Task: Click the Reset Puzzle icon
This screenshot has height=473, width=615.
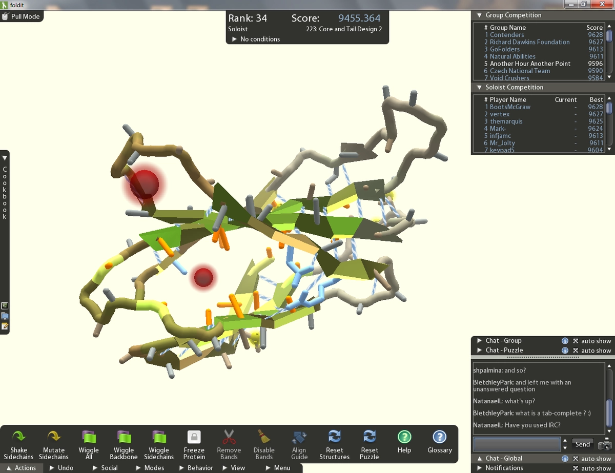Action: [x=369, y=437]
